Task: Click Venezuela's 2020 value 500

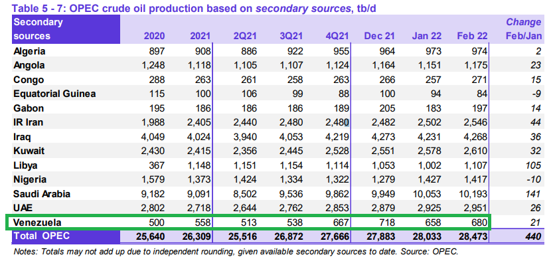Action: [x=157, y=222]
